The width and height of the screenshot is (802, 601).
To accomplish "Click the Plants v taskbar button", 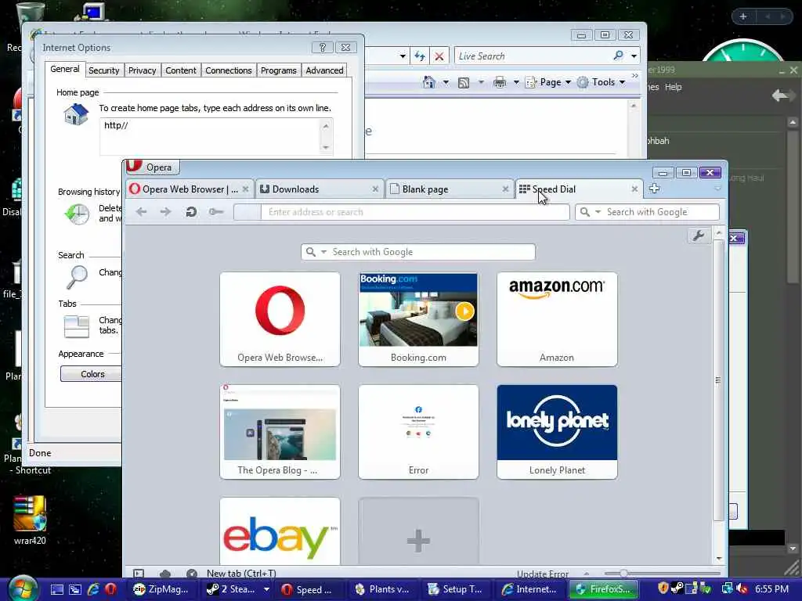I will point(382,589).
